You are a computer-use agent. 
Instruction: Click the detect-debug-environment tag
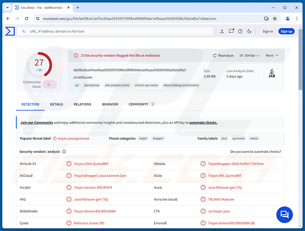(x=181, y=85)
